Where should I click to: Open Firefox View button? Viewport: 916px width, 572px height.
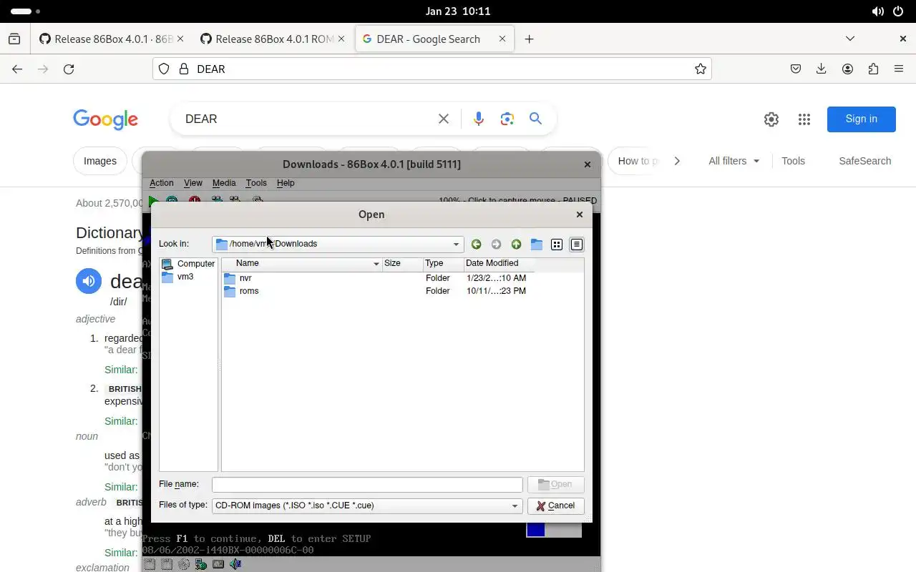pyautogui.click(x=14, y=39)
